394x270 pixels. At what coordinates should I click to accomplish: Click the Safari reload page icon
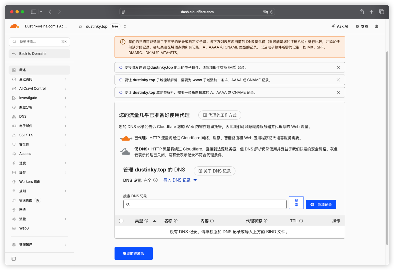(271, 12)
